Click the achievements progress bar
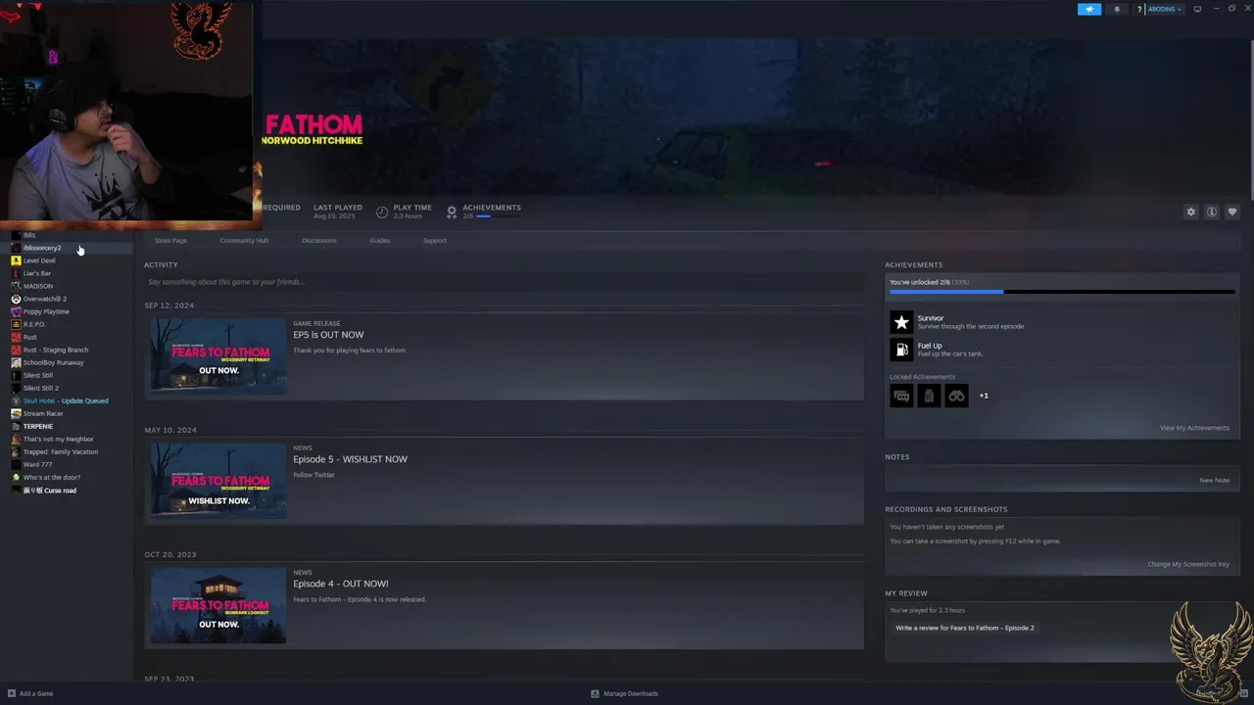This screenshot has width=1254, height=705. point(1062,292)
